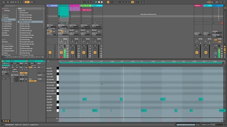Open the Instruments category in the browser
The width and height of the screenshot is (227, 127).
[x=8, y=22]
